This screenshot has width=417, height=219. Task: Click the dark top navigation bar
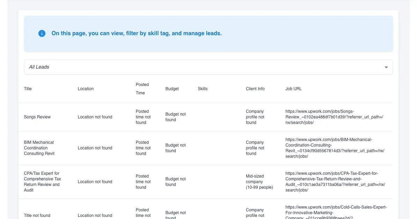pos(208,2)
